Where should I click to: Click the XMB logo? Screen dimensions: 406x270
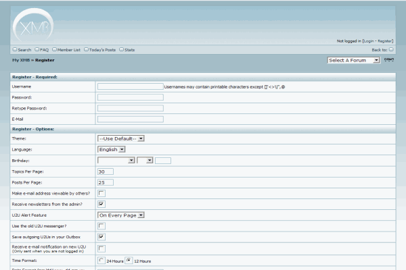(33, 26)
